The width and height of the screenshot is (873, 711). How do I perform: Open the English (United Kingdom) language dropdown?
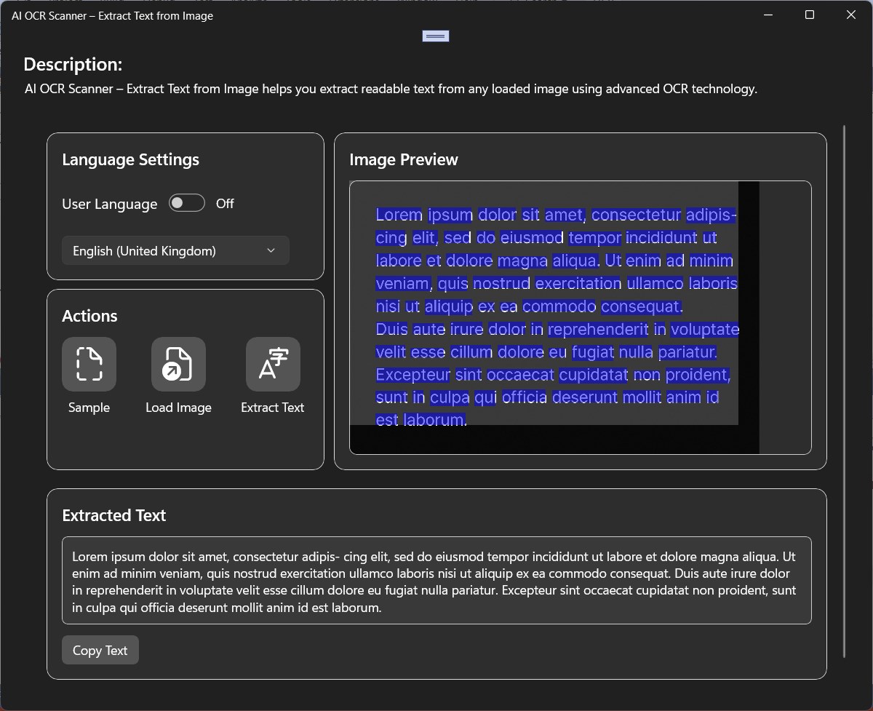point(175,250)
